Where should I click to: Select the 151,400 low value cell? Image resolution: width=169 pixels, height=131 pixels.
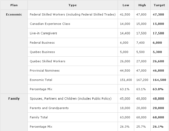126,80
